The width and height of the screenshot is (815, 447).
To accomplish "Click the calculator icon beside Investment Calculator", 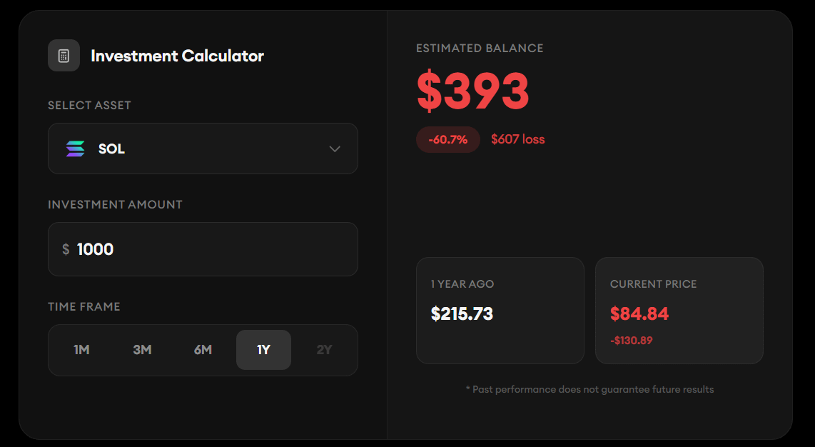I will tap(64, 56).
